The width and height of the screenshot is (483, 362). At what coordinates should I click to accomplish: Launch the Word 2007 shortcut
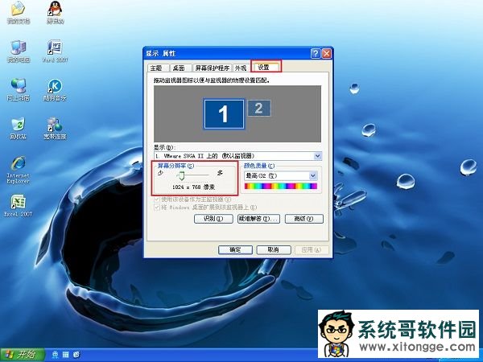pyautogui.click(x=55, y=50)
